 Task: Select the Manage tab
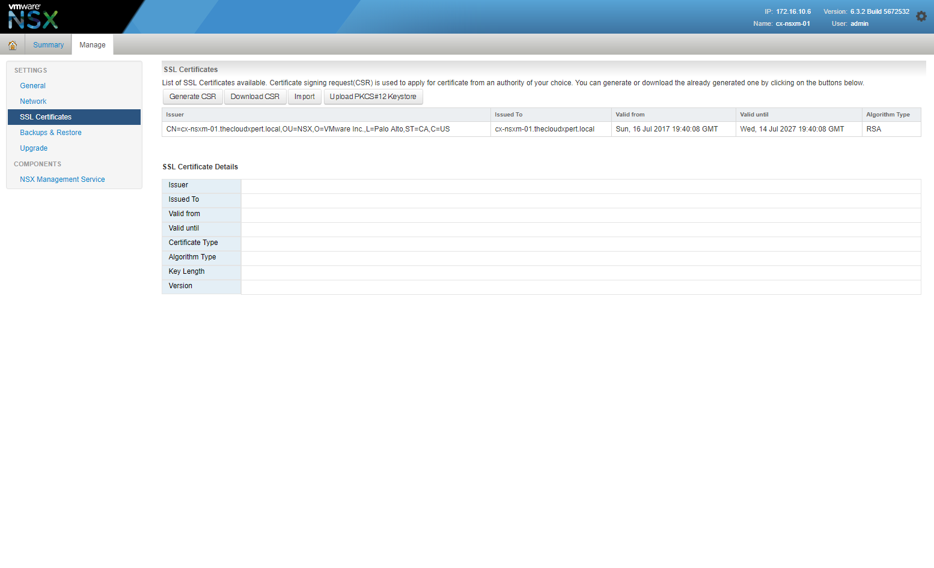point(93,45)
